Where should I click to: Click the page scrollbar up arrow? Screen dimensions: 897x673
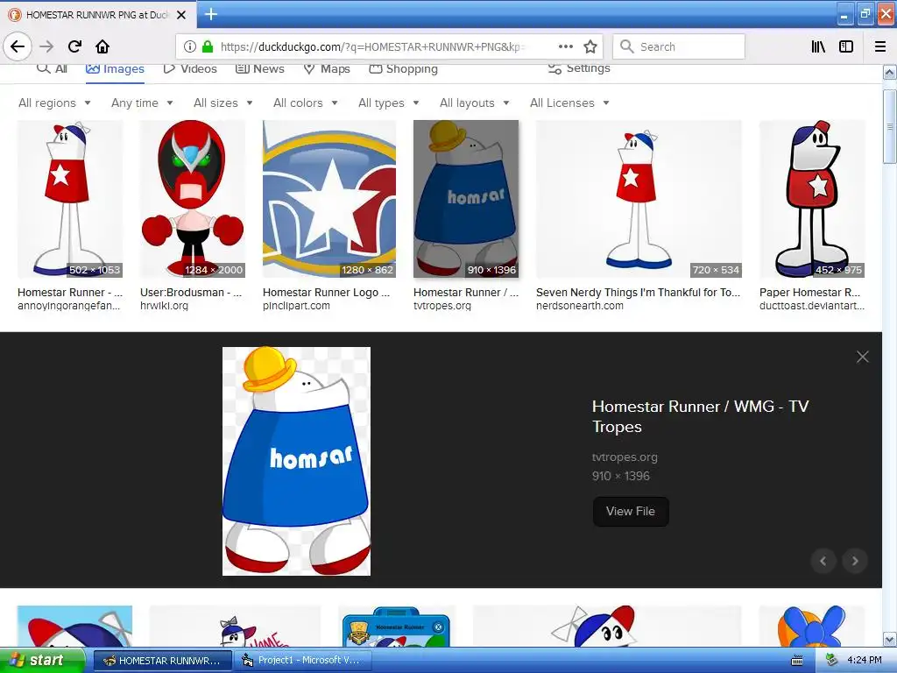tap(890, 72)
